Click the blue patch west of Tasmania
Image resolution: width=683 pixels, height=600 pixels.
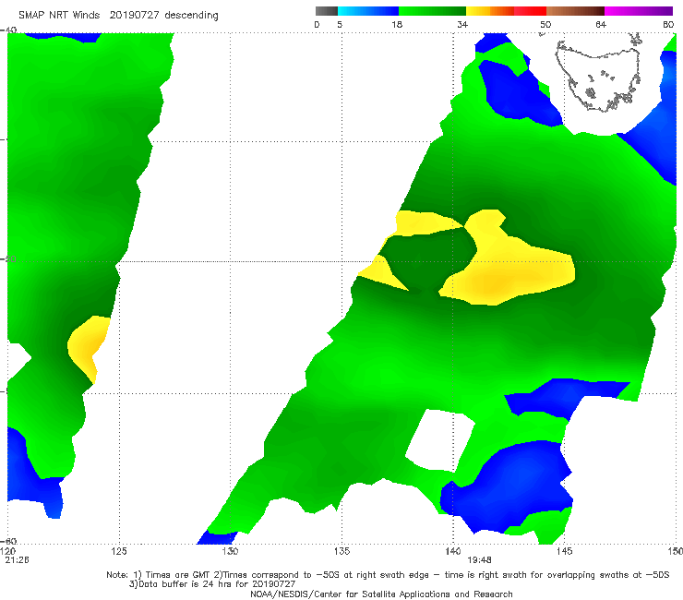click(521, 93)
